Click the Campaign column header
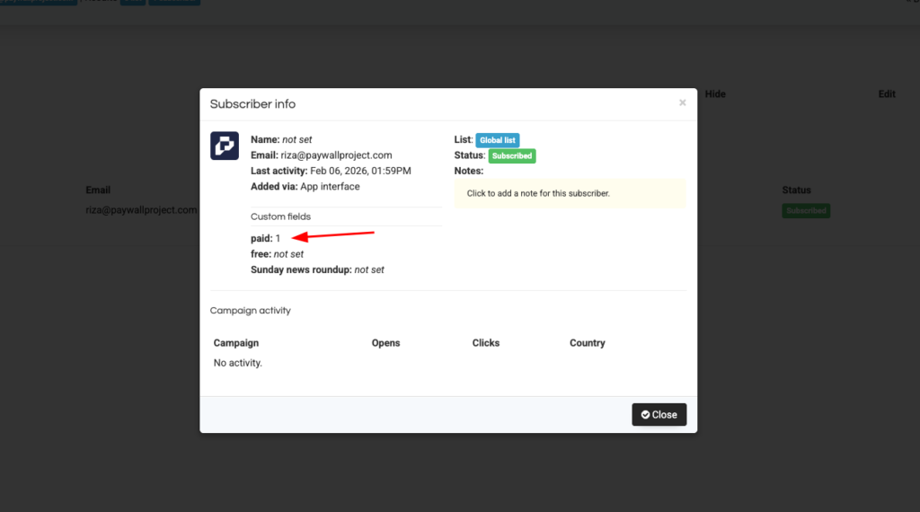The image size is (920, 512). coord(236,343)
